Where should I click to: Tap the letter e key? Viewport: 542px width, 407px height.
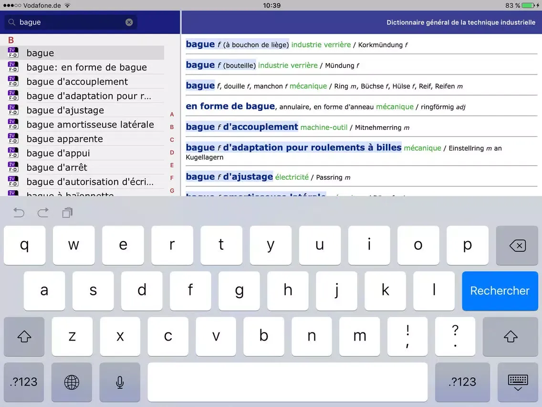(123, 246)
